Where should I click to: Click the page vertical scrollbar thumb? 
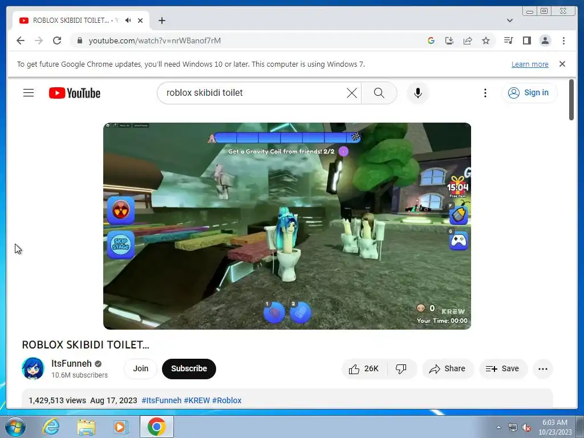[x=571, y=100]
